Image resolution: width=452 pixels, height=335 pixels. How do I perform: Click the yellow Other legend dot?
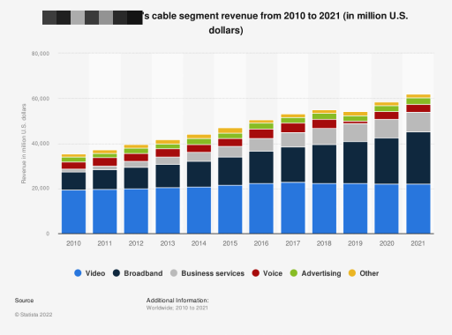point(352,273)
